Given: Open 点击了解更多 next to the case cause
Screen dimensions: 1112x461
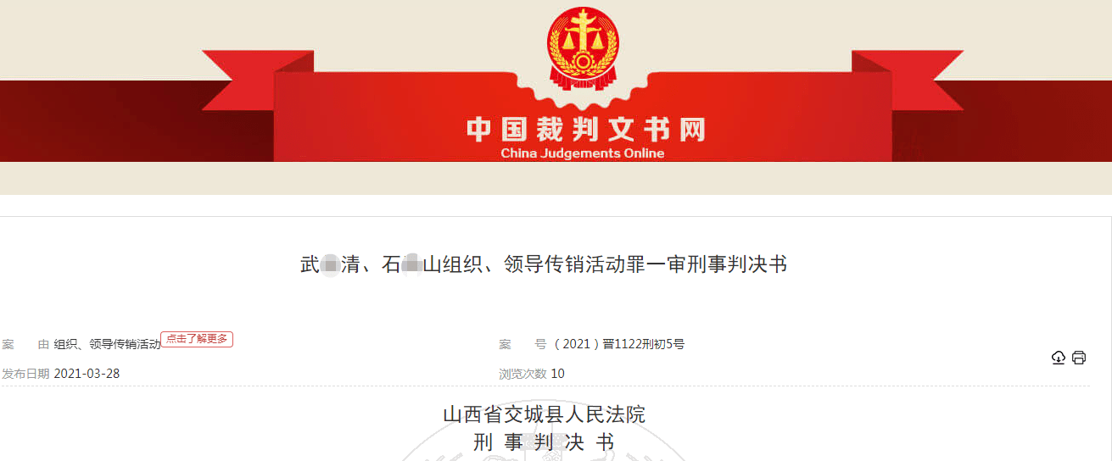Looking at the screenshot, I should pos(197,339).
